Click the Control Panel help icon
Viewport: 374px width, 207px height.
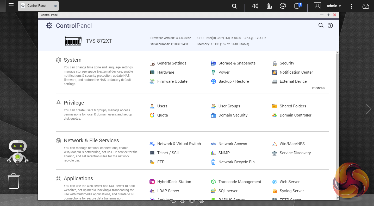pos(330,25)
